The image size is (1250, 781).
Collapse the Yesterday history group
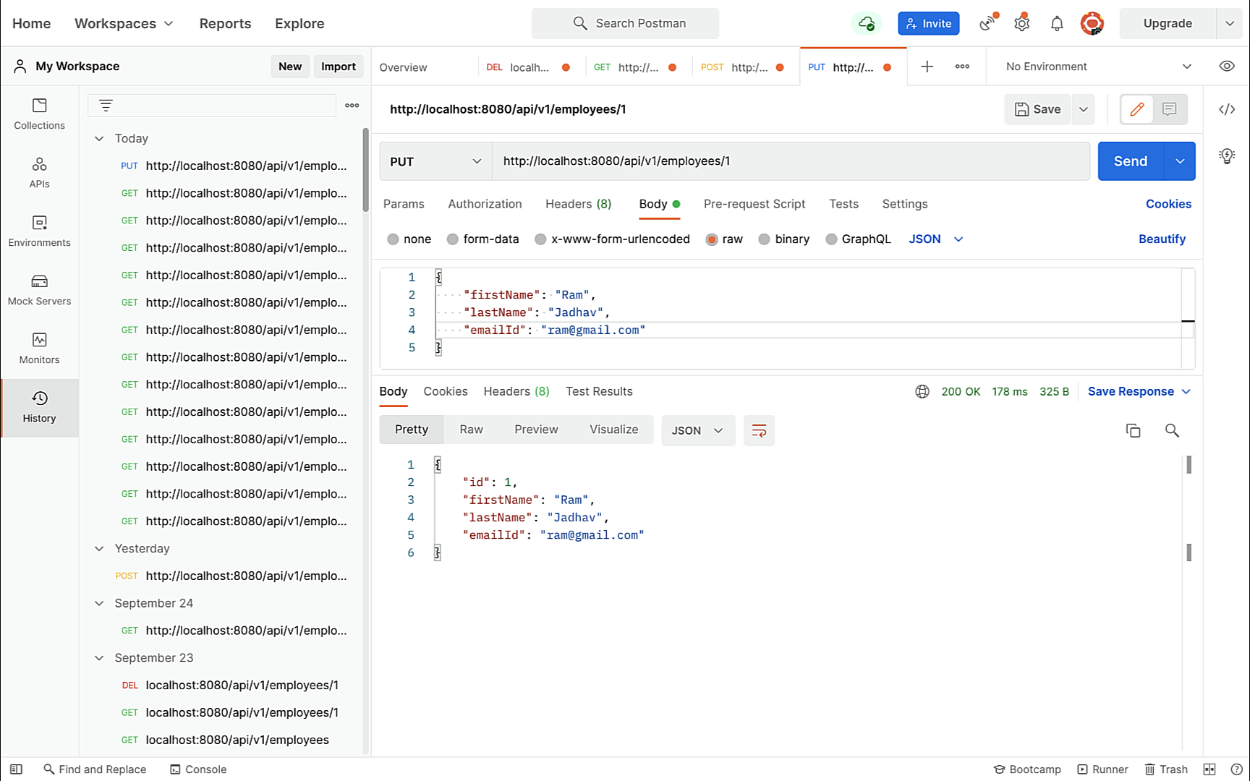tap(99, 548)
